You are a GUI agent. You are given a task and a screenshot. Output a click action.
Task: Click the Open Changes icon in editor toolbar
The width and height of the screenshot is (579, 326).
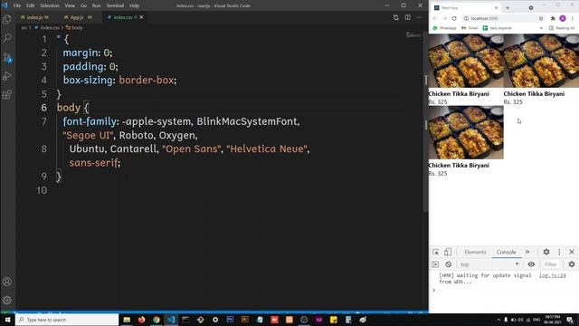coord(396,17)
